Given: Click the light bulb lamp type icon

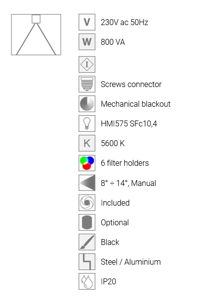Looking at the screenshot, I should (x=87, y=123).
